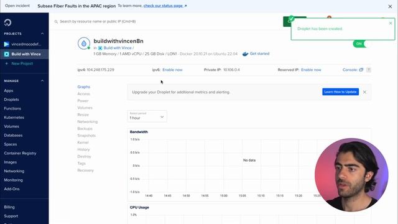Toggle the droplet ON power switch
The image size is (398, 224).
click(x=362, y=44)
